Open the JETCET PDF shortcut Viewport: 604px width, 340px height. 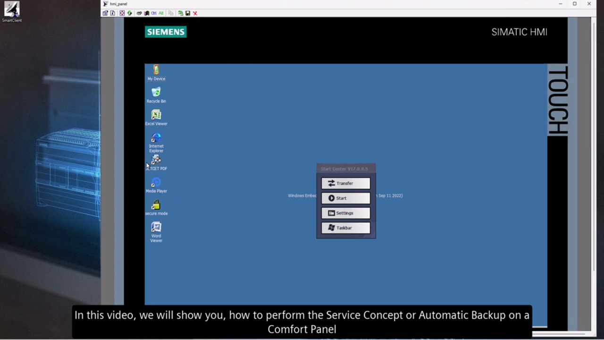156,161
